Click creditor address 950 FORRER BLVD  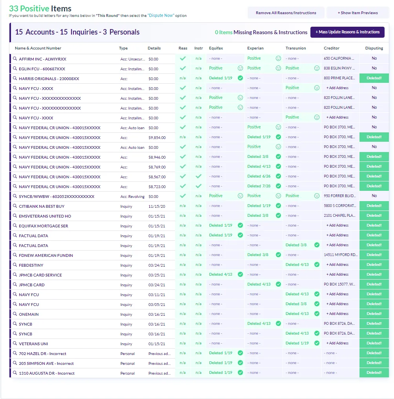[340, 196]
